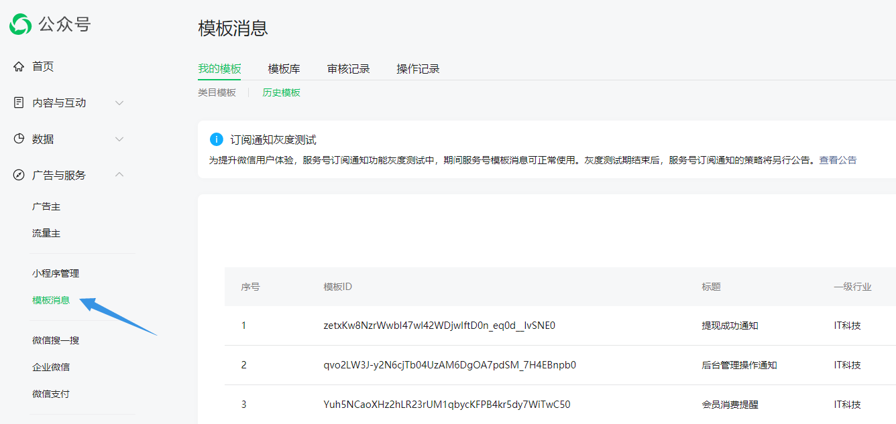
Task: Open the 查看公告 link
Action: (x=838, y=160)
